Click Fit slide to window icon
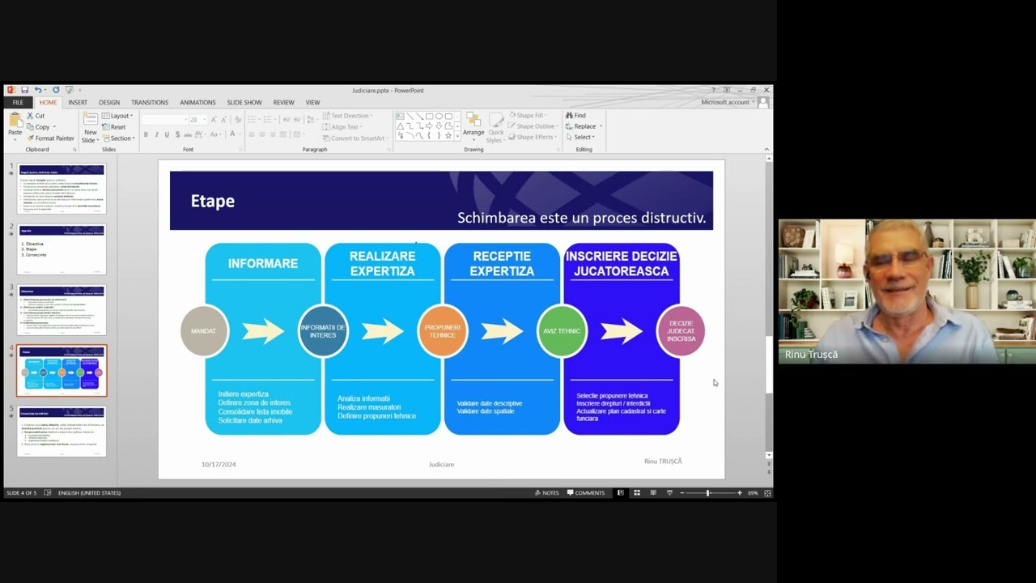The image size is (1036, 583). coord(767,493)
